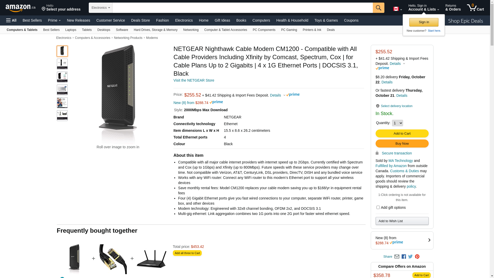This screenshot has height=278, width=494.
Task: Click the Amazon.ca logo
Action: coord(20,8)
